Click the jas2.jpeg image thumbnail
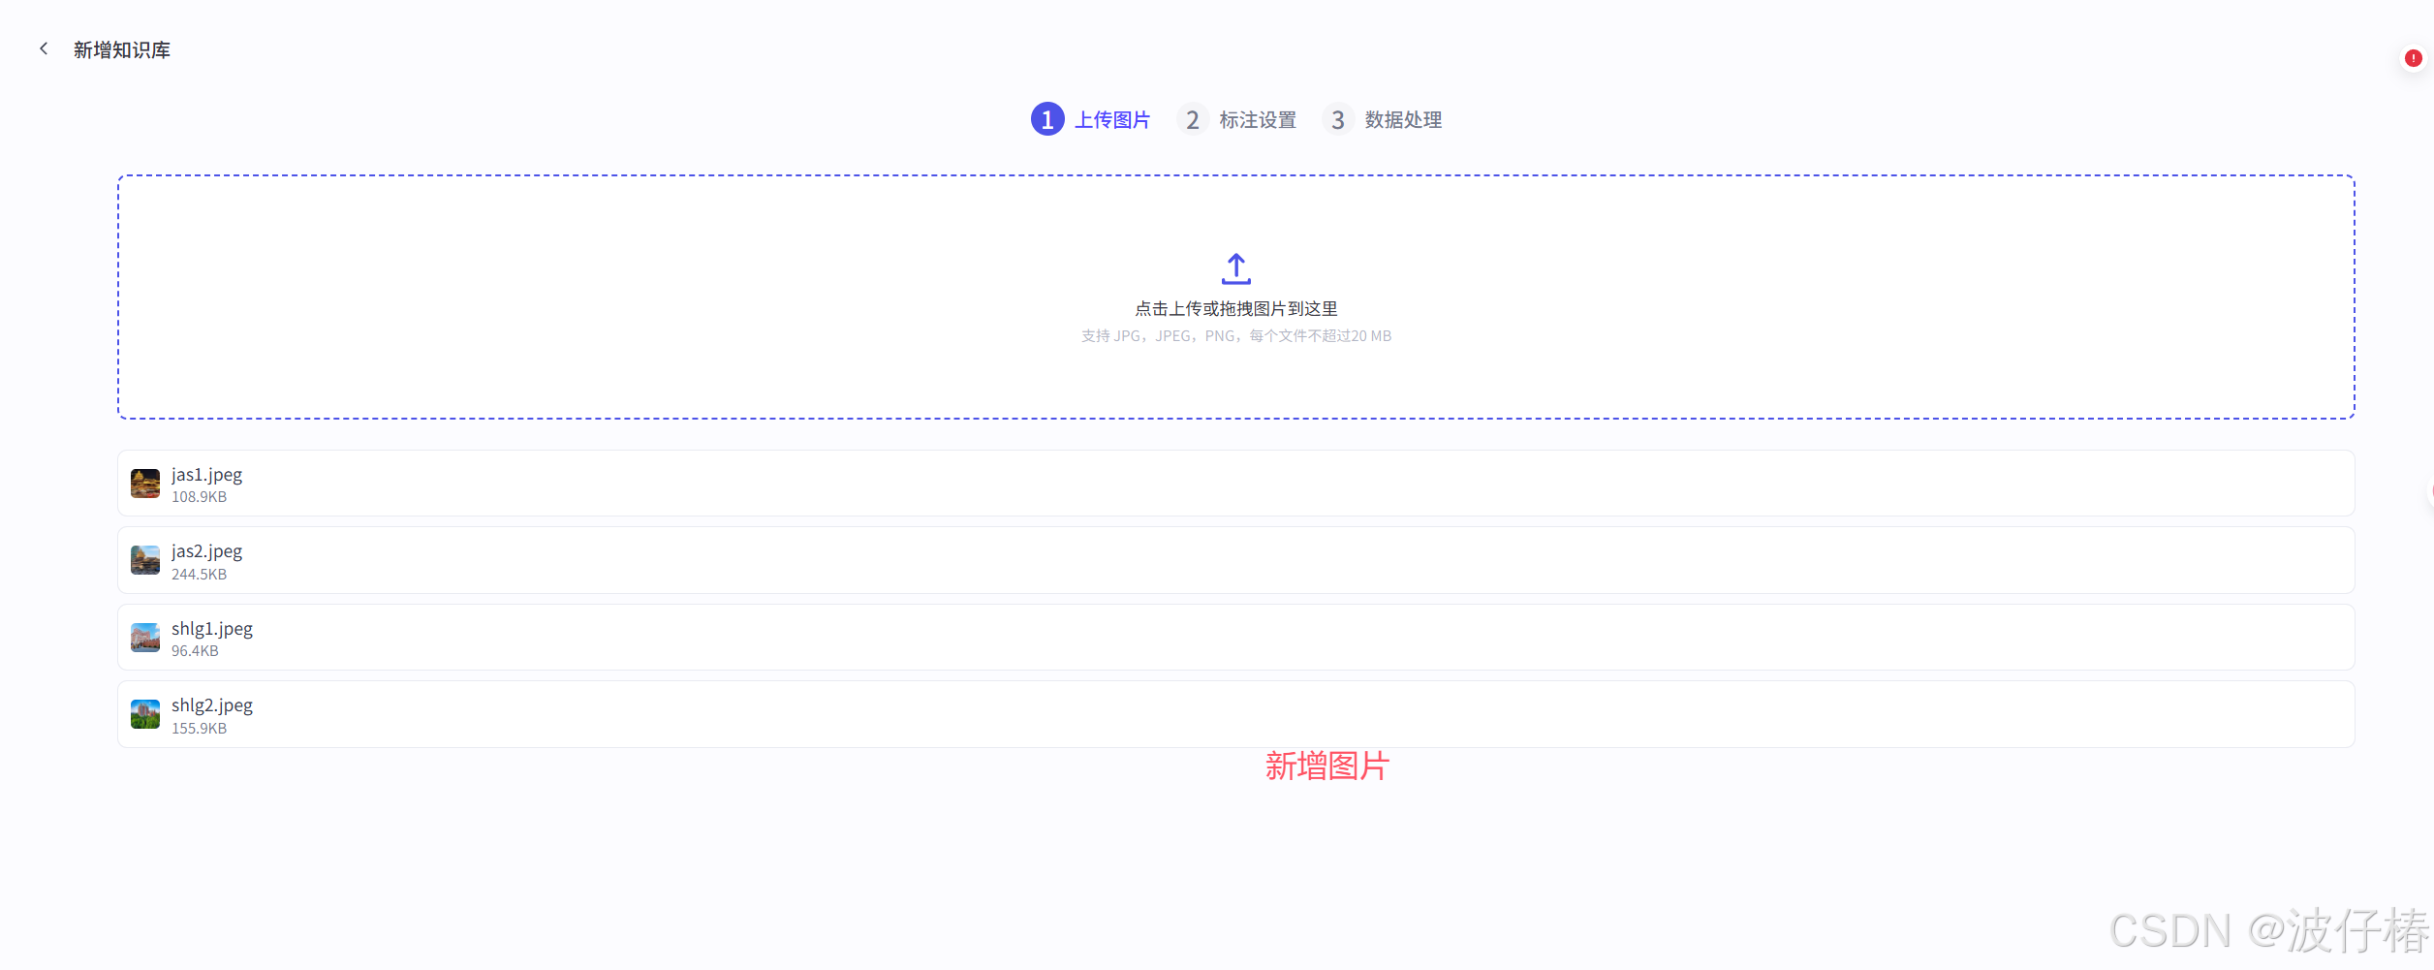2434x970 pixels. pyautogui.click(x=144, y=559)
